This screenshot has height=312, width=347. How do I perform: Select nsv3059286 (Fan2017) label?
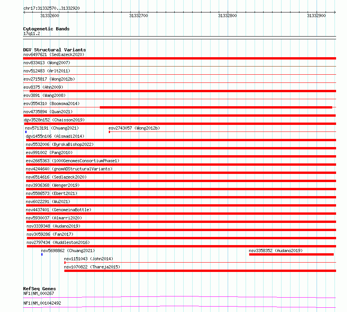[50, 234]
